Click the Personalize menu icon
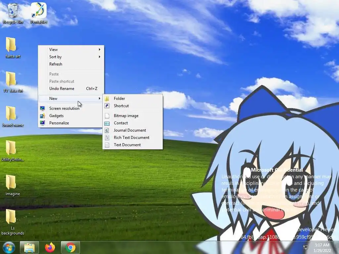Screen dimensions: 339x254 pyautogui.click(x=42, y=123)
